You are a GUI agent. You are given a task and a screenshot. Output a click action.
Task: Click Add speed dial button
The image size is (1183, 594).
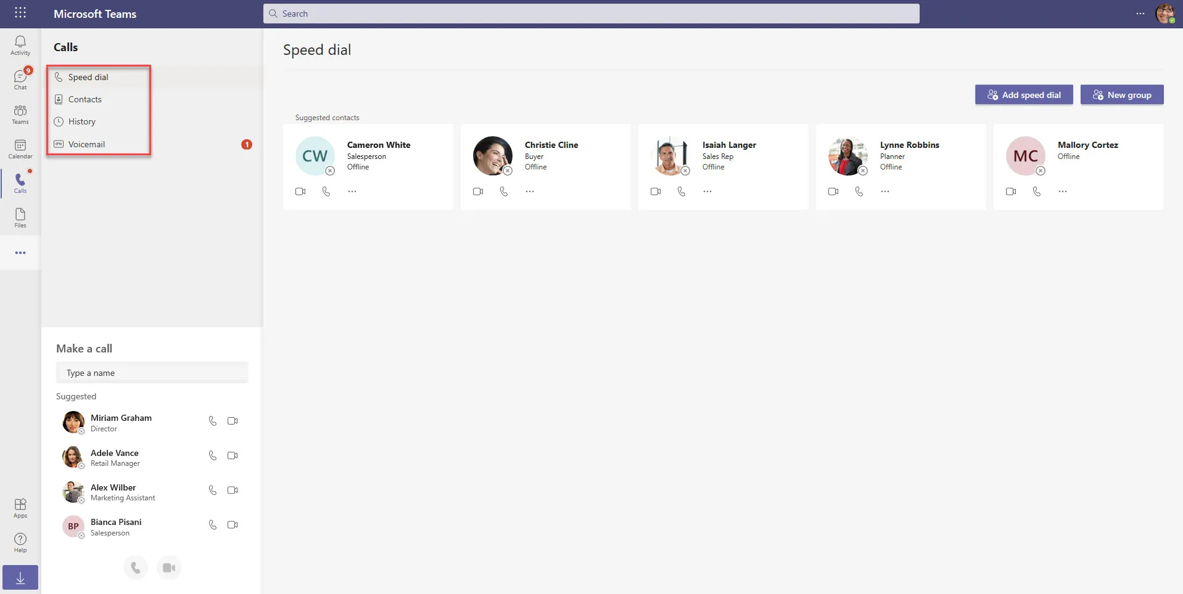coord(1024,95)
